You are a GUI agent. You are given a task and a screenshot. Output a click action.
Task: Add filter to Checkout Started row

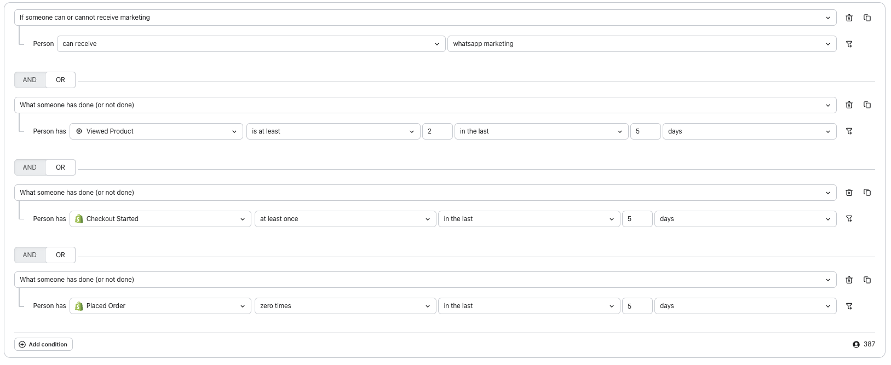coord(849,219)
